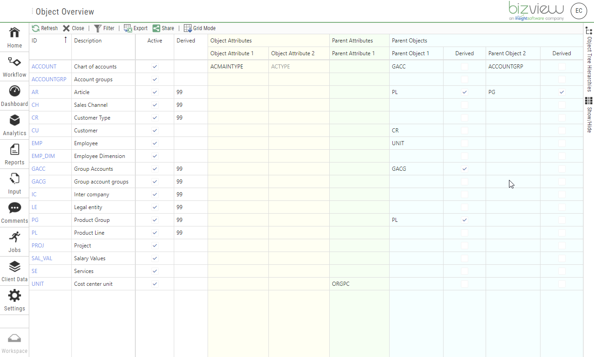Open the Reports section
The width and height of the screenshot is (594, 357).
[x=14, y=154]
